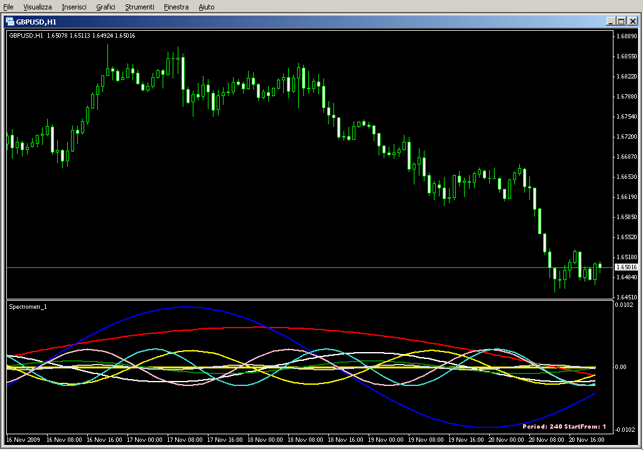Viewport: 643px width, 450px height.
Task: Open the Finestra menu
Action: (176, 7)
